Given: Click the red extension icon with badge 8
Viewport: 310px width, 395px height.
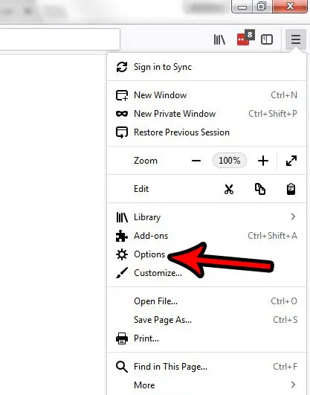Looking at the screenshot, I should pos(245,38).
